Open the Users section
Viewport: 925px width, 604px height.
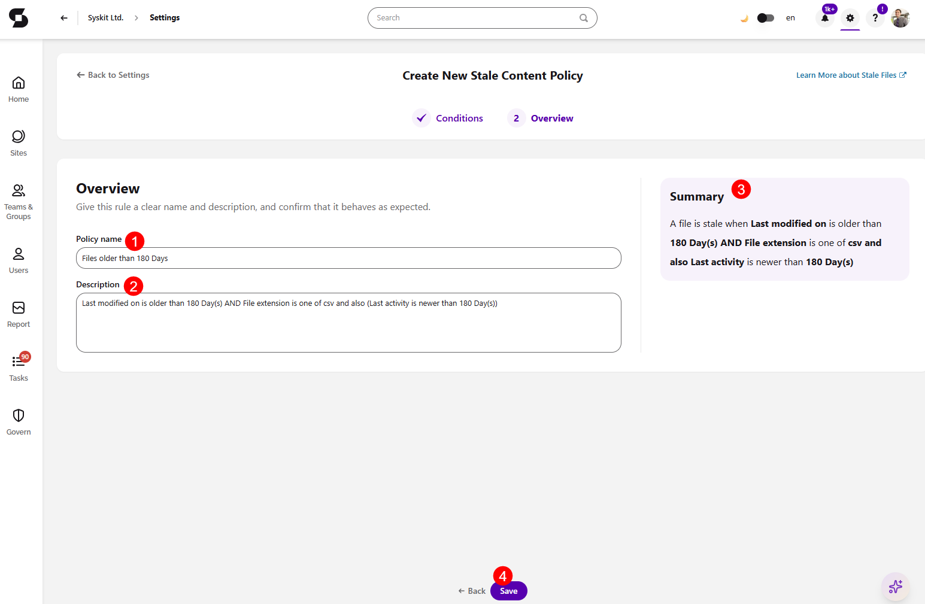point(19,261)
